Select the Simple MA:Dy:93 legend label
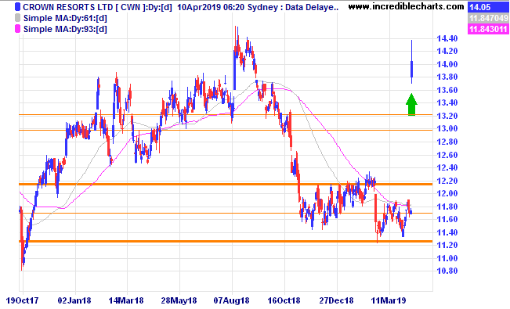This screenshot has width=510, height=309. (65, 29)
